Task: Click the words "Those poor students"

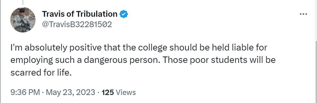Action: click(x=199, y=60)
